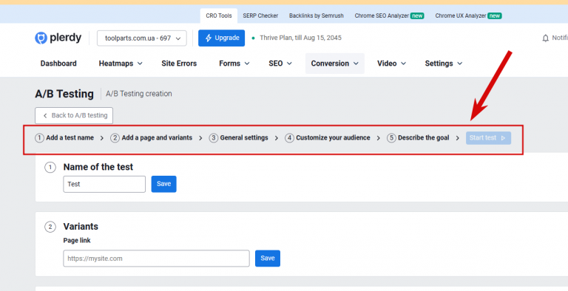
Task: Click the notifications bell icon
Action: (x=546, y=38)
